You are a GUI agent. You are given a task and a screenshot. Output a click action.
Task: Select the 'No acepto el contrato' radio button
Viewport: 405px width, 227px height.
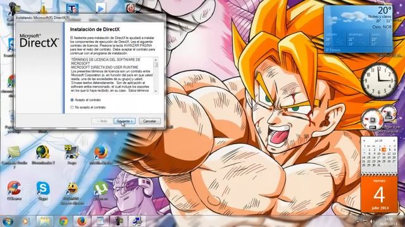[72, 107]
